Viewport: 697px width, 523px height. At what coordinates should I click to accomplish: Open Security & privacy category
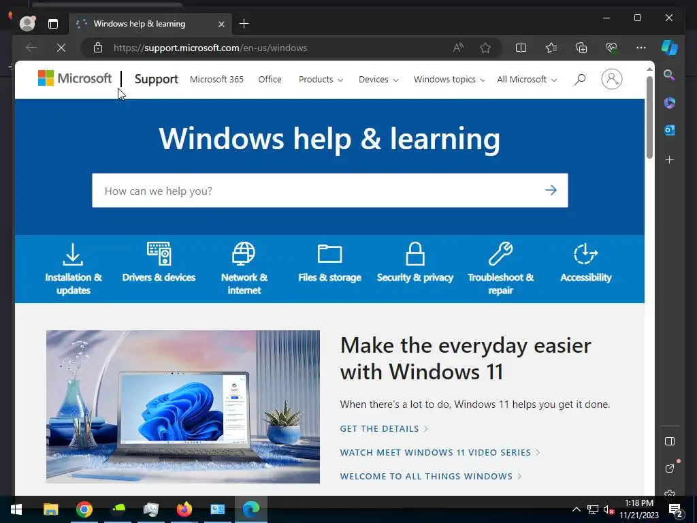(415, 262)
